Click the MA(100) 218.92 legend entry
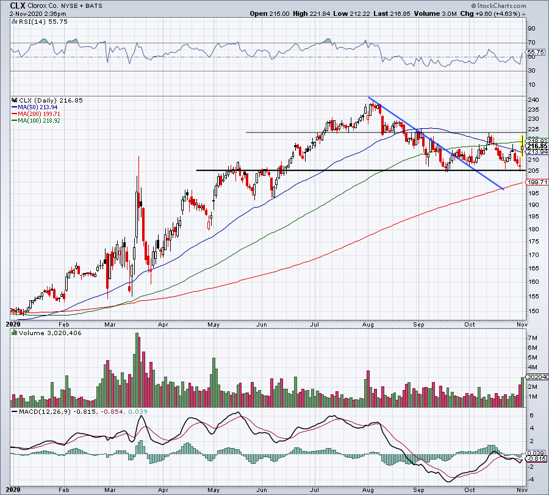549x495 pixels. (x=36, y=120)
